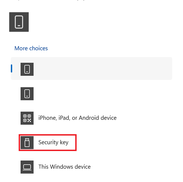Click the word "choices" in the blue link
Viewport: 183px width, 182px height.
(x=38, y=48)
